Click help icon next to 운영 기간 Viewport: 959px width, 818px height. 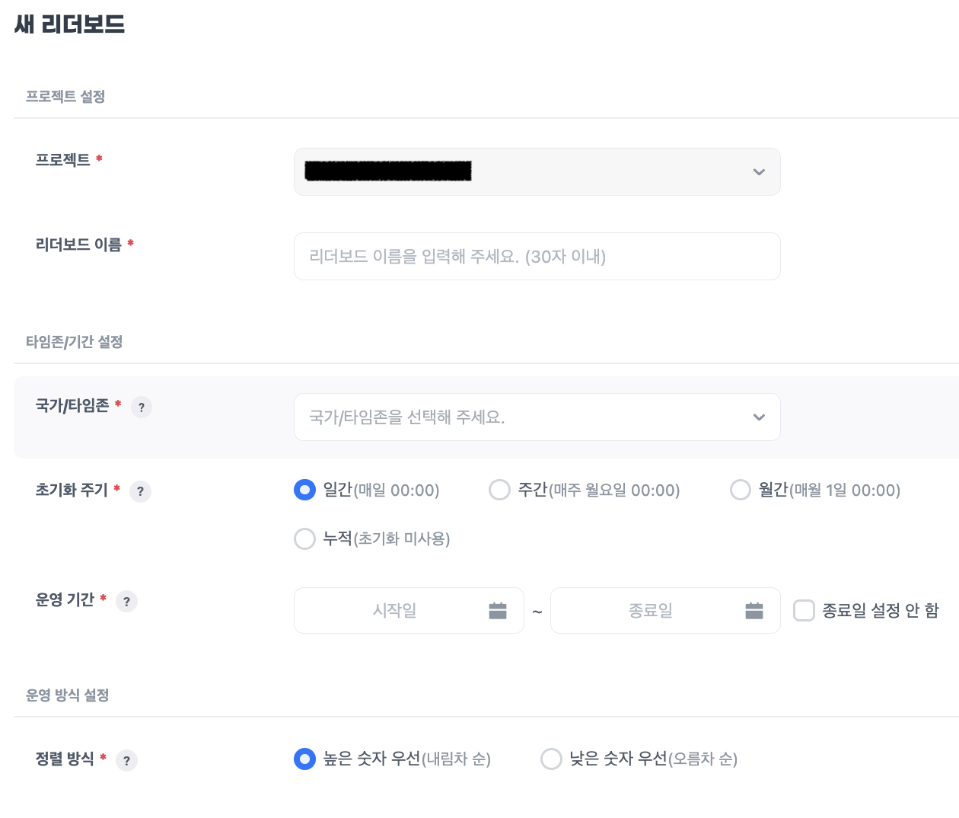coord(126,602)
